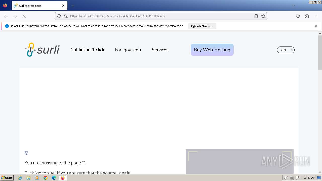
Task: Launch Internet Explorer from the taskbar
Action: (20, 178)
